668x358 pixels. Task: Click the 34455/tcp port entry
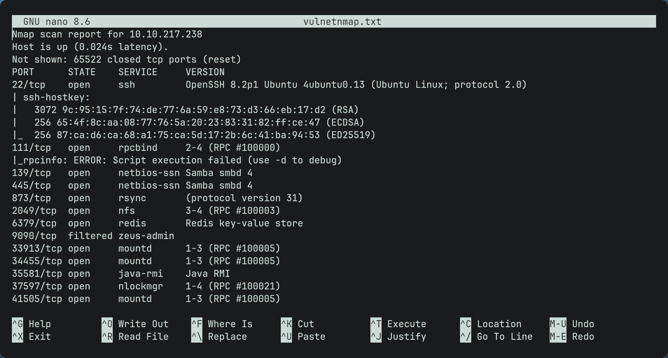37,261
